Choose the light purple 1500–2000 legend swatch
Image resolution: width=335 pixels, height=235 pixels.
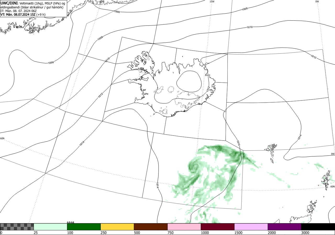coord(251,227)
